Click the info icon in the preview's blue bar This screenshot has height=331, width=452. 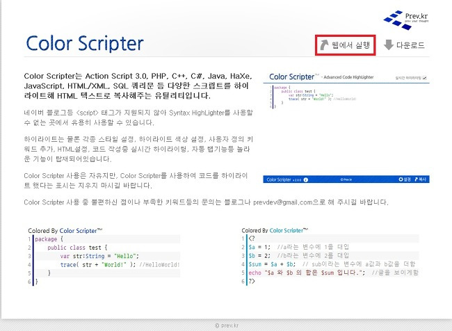(306, 179)
